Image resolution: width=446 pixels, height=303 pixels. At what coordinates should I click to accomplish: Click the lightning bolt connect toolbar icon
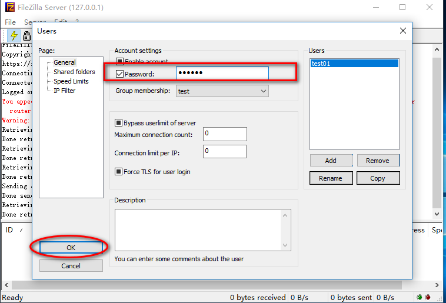[x=14, y=35]
